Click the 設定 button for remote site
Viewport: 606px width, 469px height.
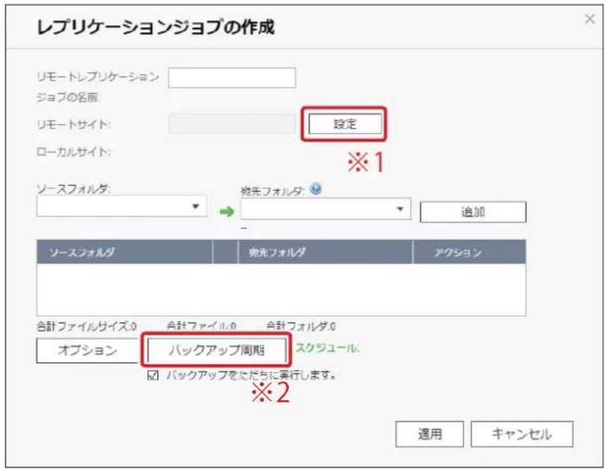345,124
